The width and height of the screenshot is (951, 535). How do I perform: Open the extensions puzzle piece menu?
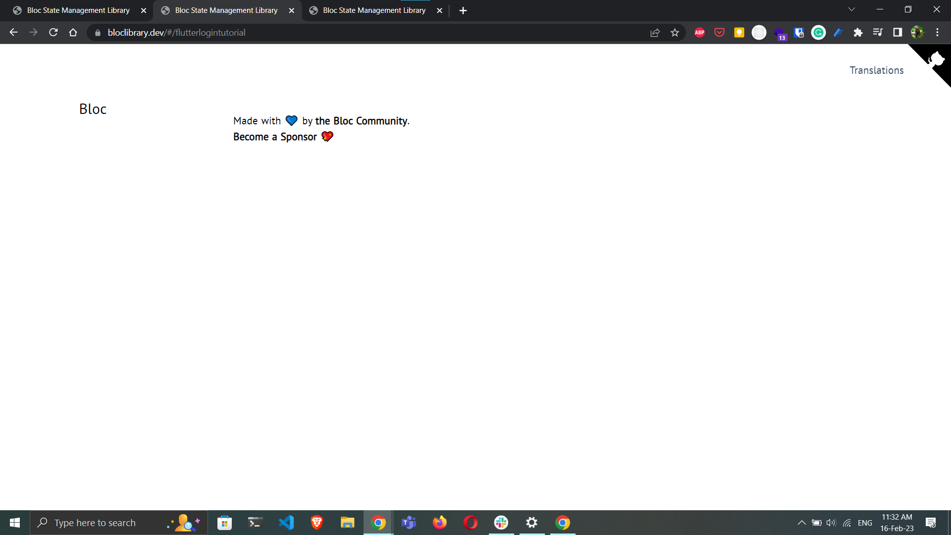point(858,32)
